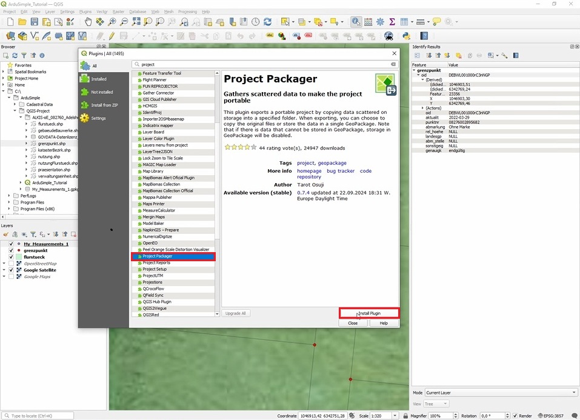Enable the OpenStreetMap layer checkbox
The width and height of the screenshot is (580, 420).
(11, 264)
